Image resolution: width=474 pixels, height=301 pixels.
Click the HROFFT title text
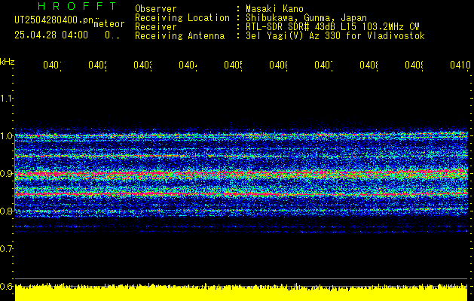pyautogui.click(x=78, y=6)
